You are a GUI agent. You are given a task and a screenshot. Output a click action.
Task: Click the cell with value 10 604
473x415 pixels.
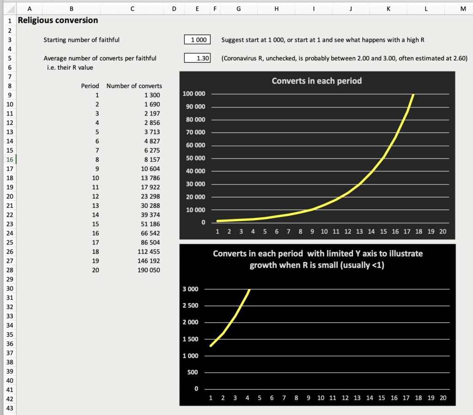coord(150,169)
